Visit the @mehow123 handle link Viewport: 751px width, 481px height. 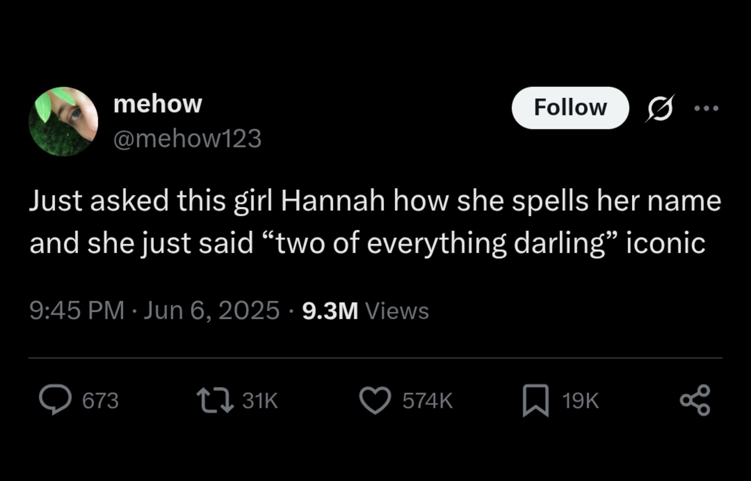tap(187, 139)
